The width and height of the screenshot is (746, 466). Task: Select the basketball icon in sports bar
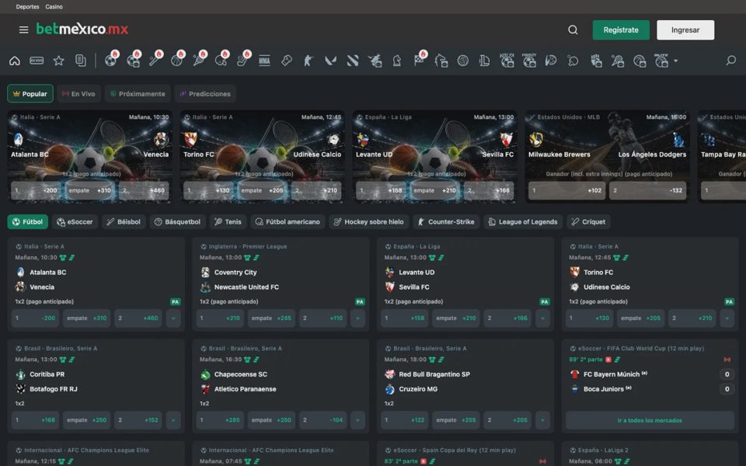click(x=177, y=61)
